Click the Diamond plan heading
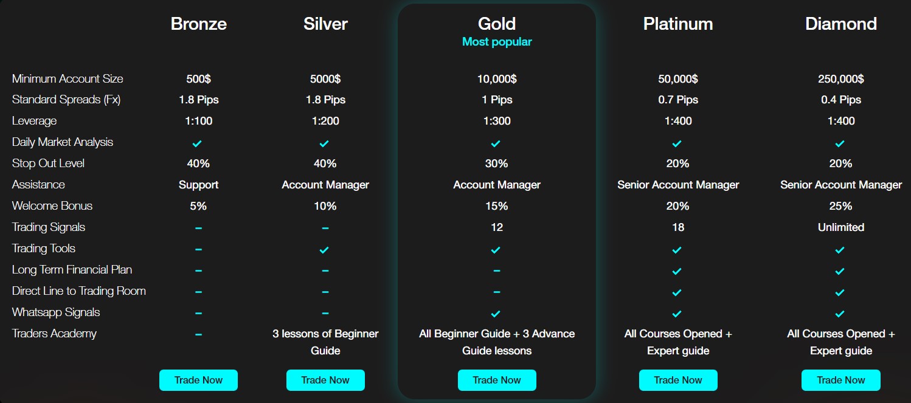The width and height of the screenshot is (911, 403). 841,24
